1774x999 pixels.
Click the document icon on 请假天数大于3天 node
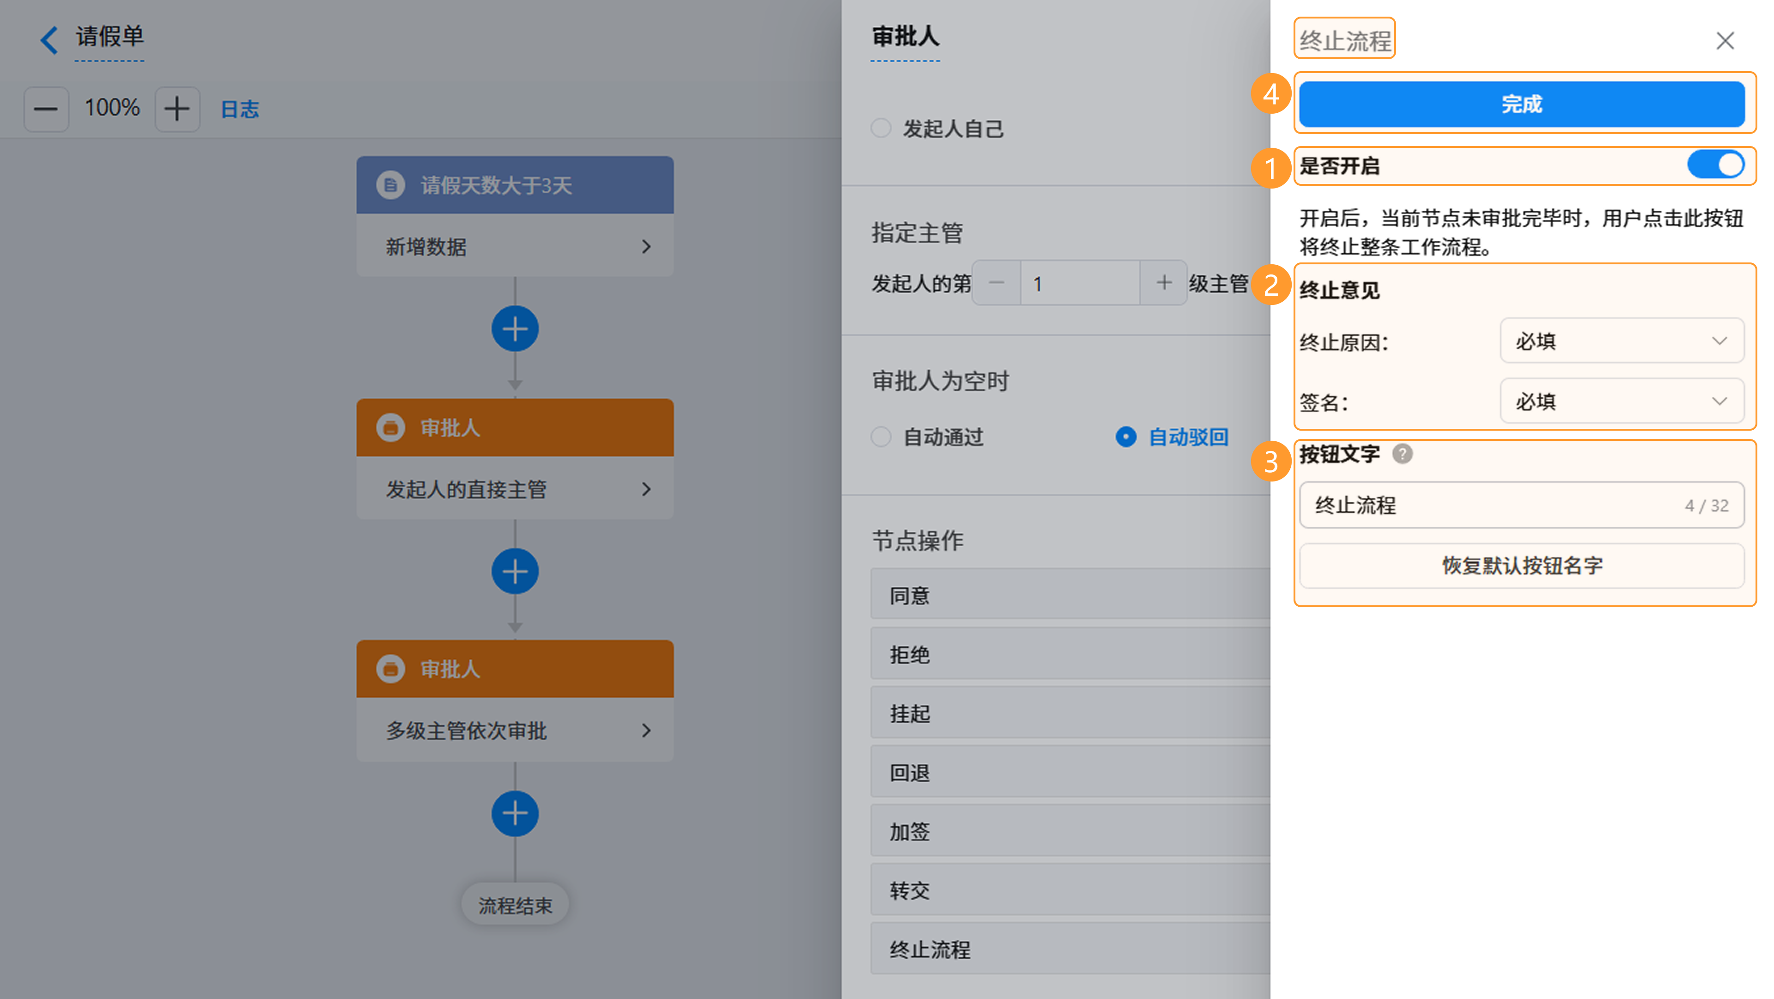390,185
